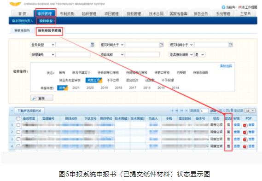Image resolution: width=262 pixels, height=181 pixels.
Task: Select the 2017 year filter
Action: (x=133, y=88)
